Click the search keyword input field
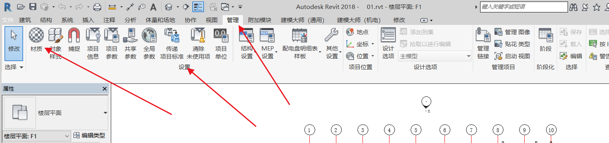This screenshot has width=609, height=143. coord(524,7)
